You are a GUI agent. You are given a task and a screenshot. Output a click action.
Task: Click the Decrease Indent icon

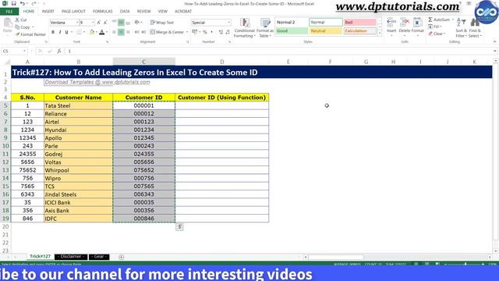137,32
